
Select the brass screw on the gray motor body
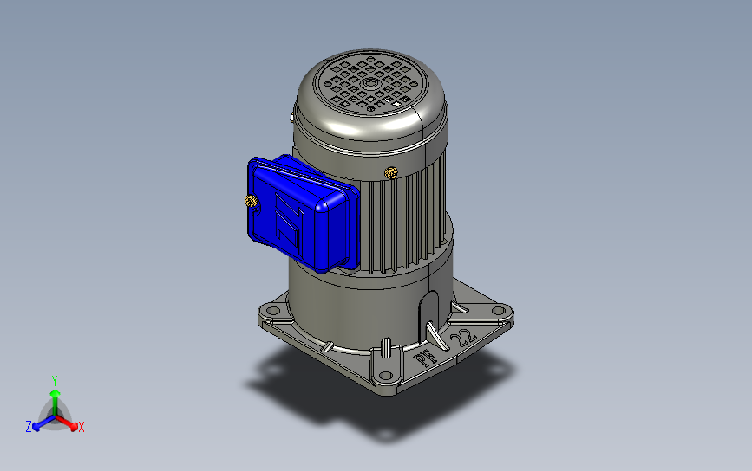[x=391, y=173]
